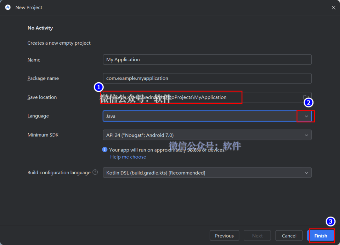
Task: Click the Language label
Action: click(38, 116)
